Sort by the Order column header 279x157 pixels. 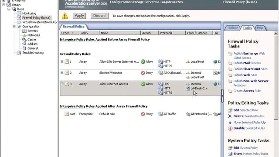(69, 33)
